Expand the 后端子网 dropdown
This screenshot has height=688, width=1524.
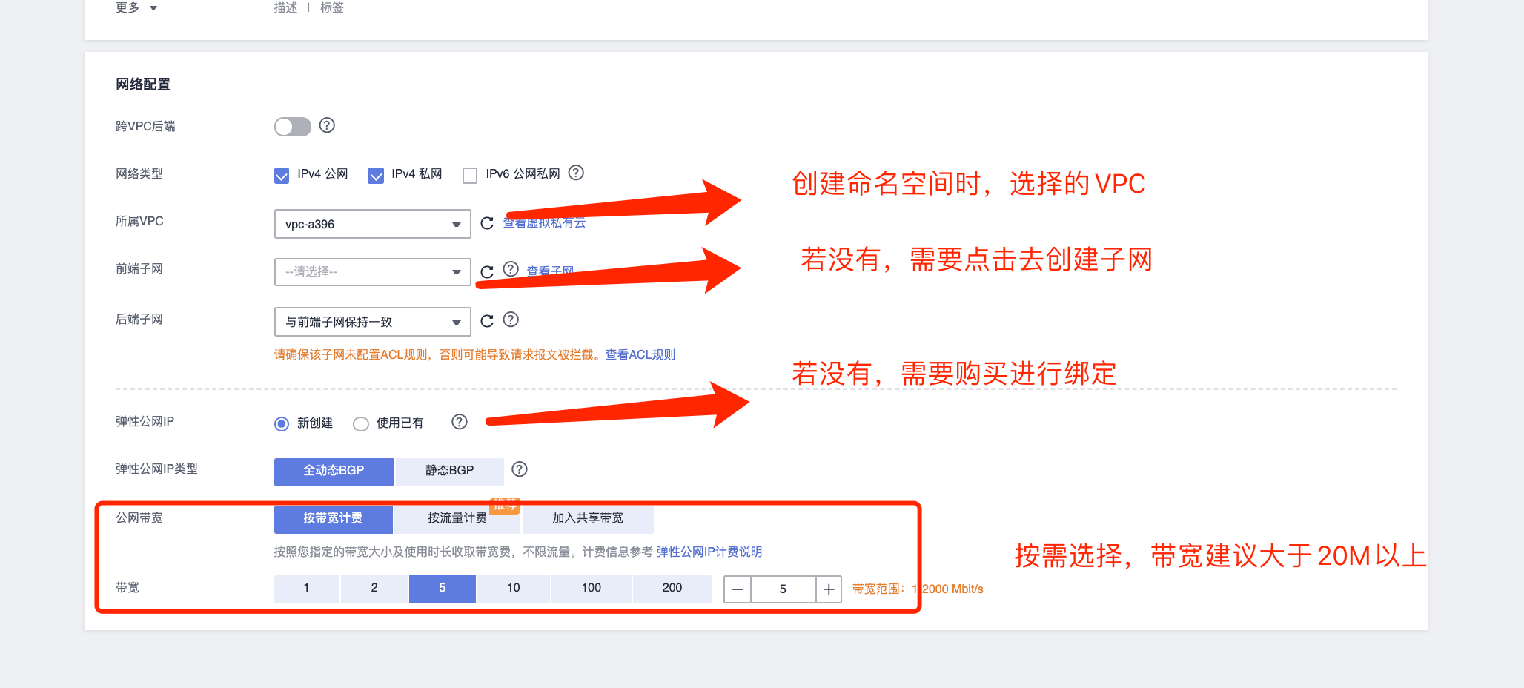click(x=372, y=322)
